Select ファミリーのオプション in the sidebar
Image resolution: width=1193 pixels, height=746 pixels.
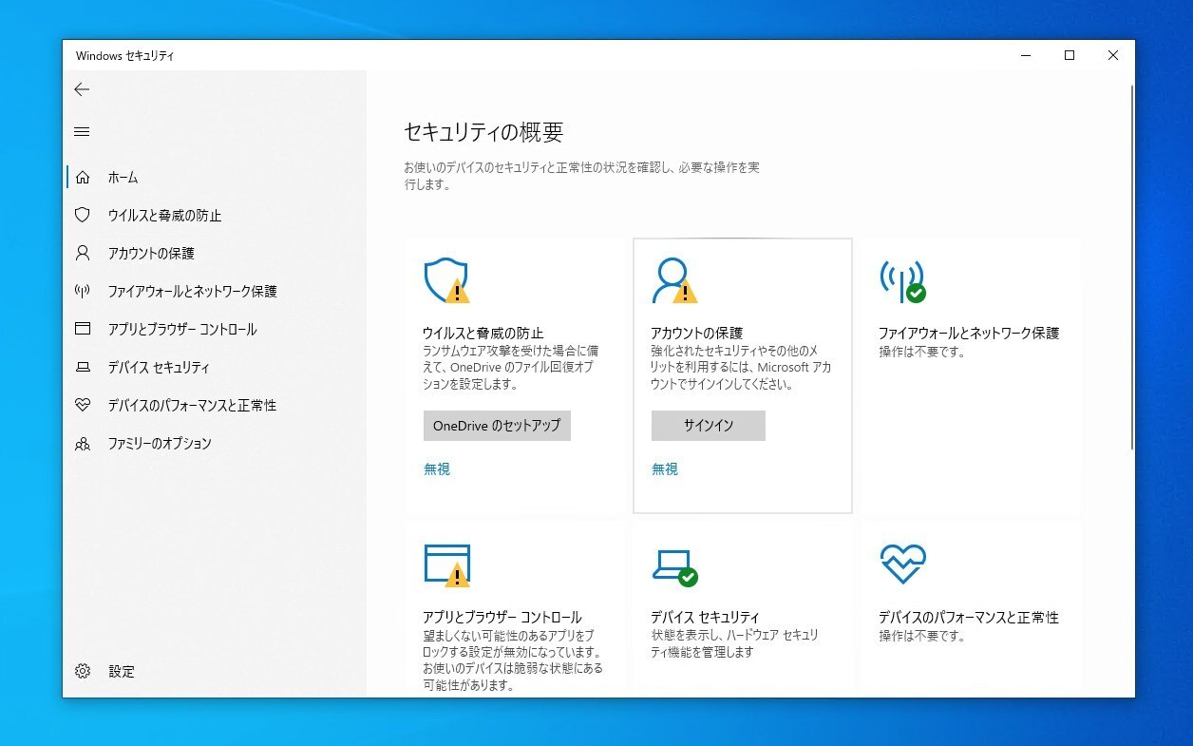coord(160,444)
